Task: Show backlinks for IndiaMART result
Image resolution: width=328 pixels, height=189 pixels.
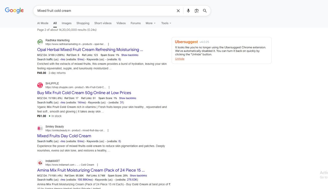Action: pos(138,175)
